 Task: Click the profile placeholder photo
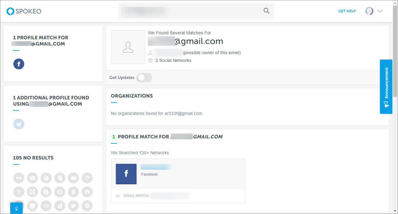128,47
